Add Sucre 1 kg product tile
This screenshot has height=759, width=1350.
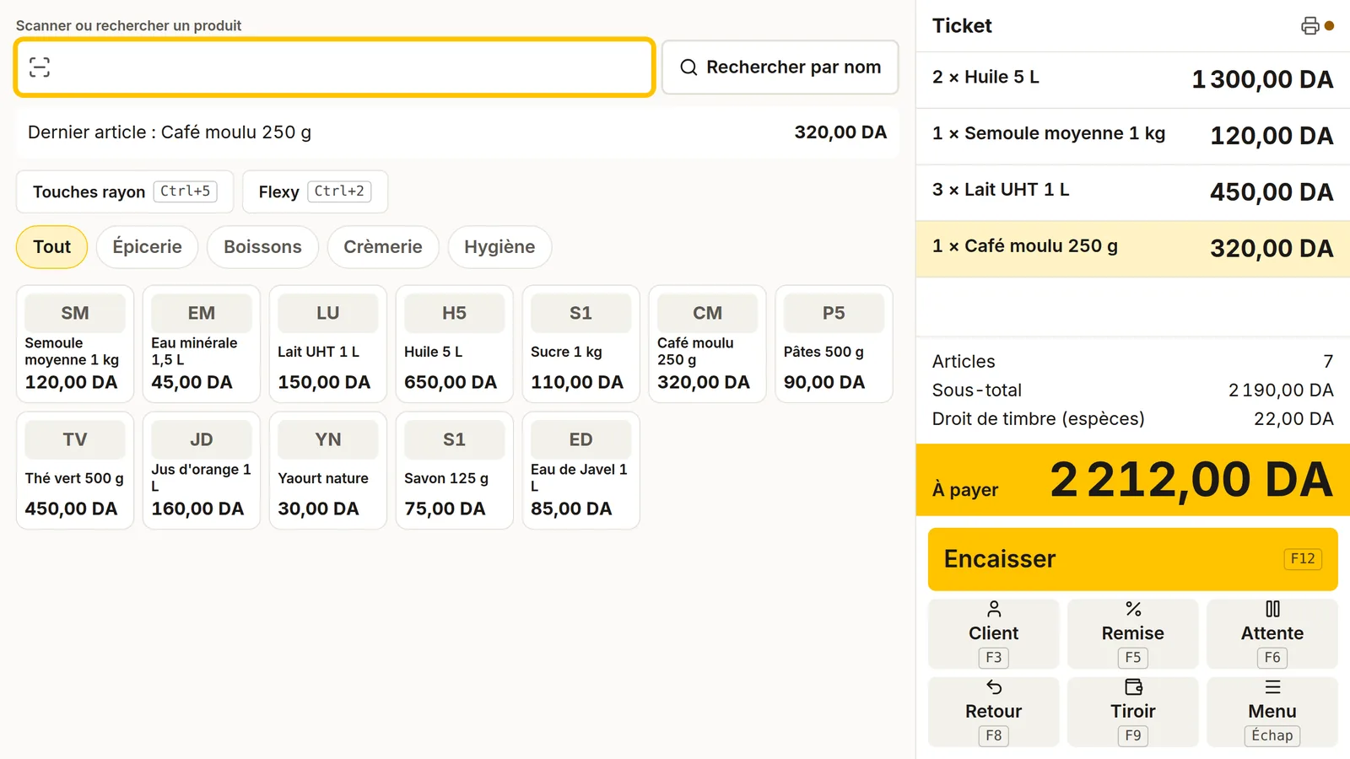click(581, 344)
